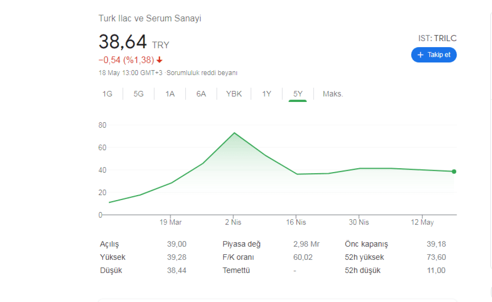The width and height of the screenshot is (492, 302).
Task: Click the Önc kapanış value 39,18
Action: (436, 244)
